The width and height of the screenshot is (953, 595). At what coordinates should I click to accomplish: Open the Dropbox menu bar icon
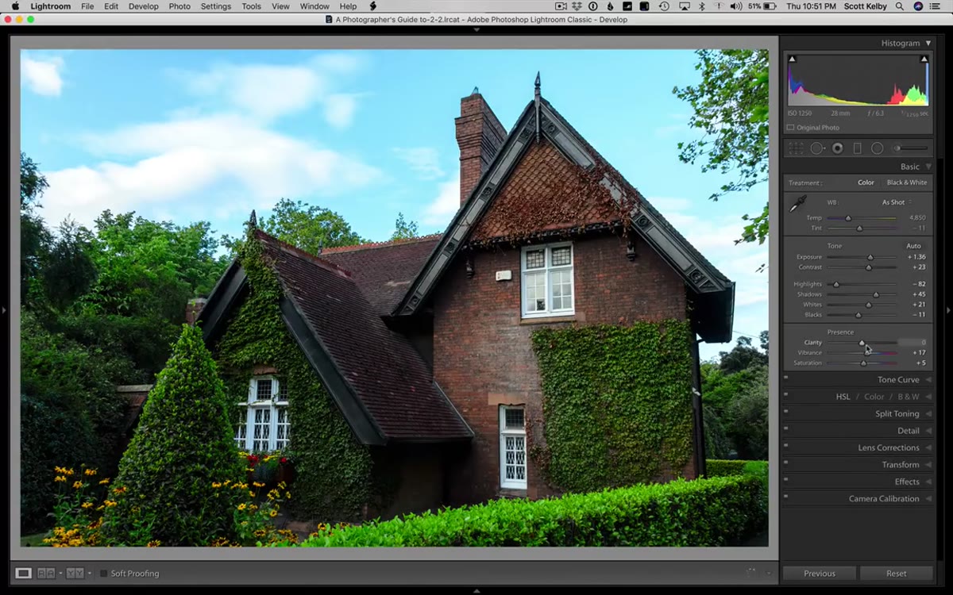(x=577, y=6)
